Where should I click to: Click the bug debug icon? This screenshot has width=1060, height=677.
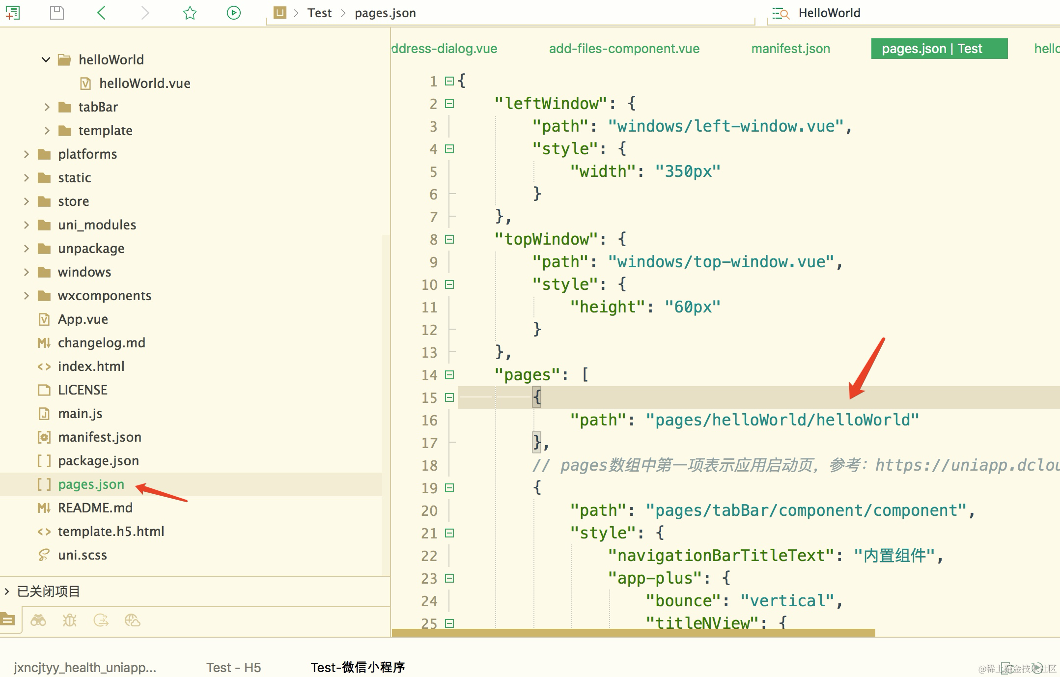(70, 621)
